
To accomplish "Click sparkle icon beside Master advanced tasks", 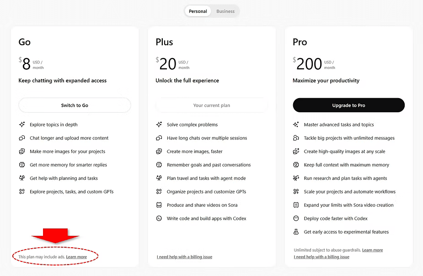I will (x=296, y=125).
